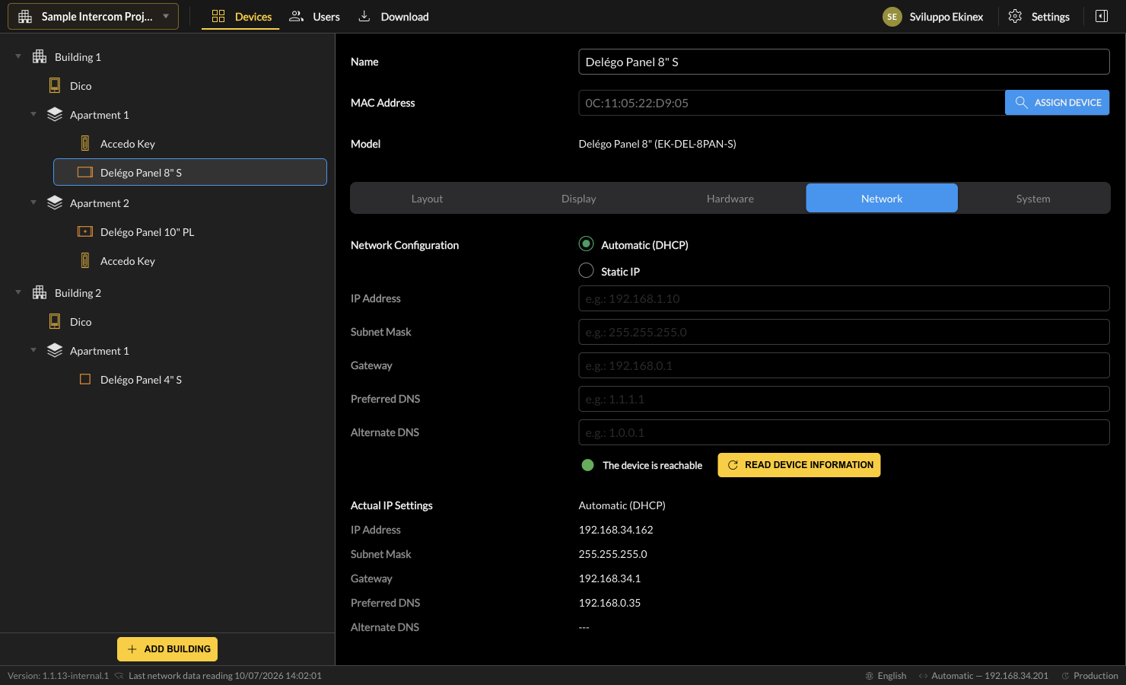Click the green device reachable indicator
This screenshot has width=1126, height=685.
pos(587,465)
